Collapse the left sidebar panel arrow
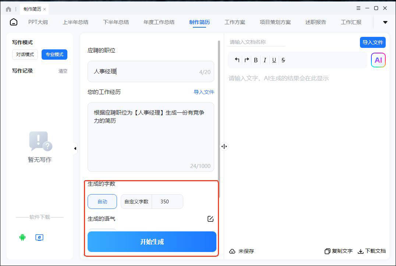Image resolution: width=396 pixels, height=266 pixels. 75,148
